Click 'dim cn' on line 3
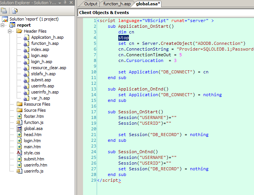 pos(126,32)
